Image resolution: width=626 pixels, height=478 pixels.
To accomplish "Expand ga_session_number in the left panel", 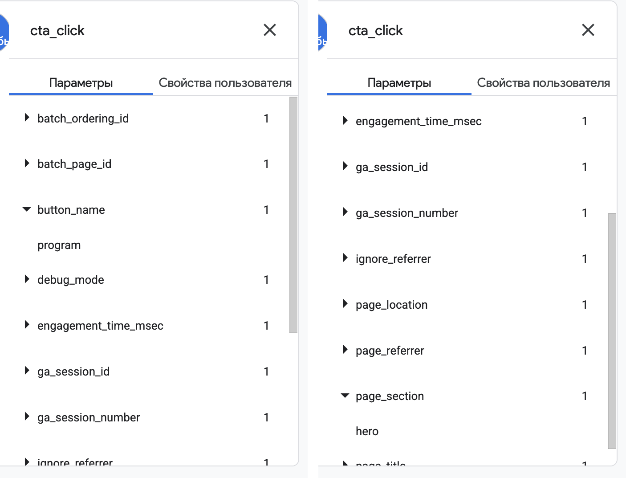I will (27, 417).
